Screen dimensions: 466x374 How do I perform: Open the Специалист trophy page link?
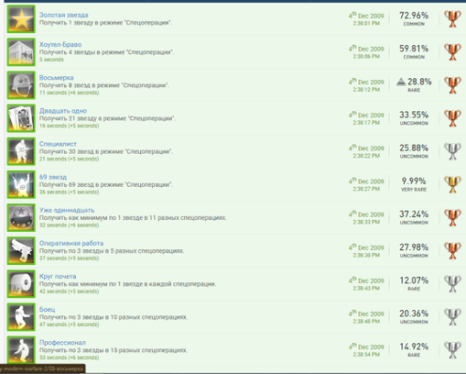pos(58,144)
